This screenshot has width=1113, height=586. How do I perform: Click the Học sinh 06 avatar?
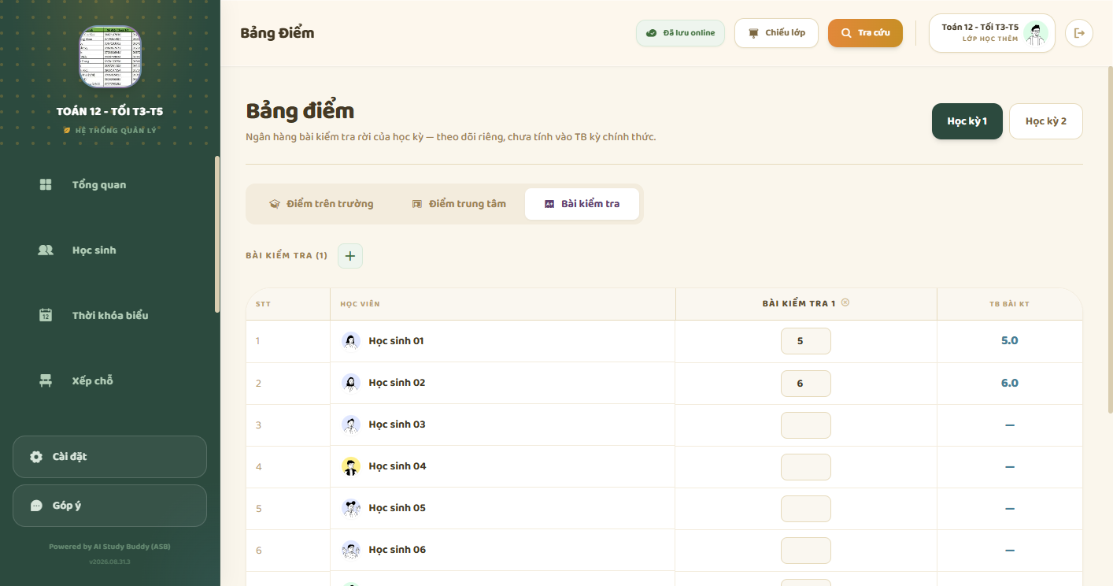351,550
